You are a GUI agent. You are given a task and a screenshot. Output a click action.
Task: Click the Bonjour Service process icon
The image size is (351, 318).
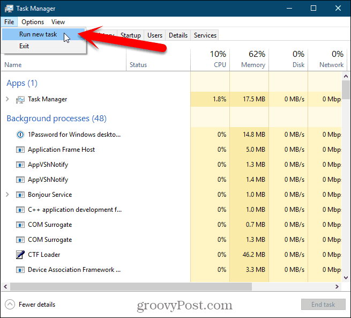pos(20,195)
